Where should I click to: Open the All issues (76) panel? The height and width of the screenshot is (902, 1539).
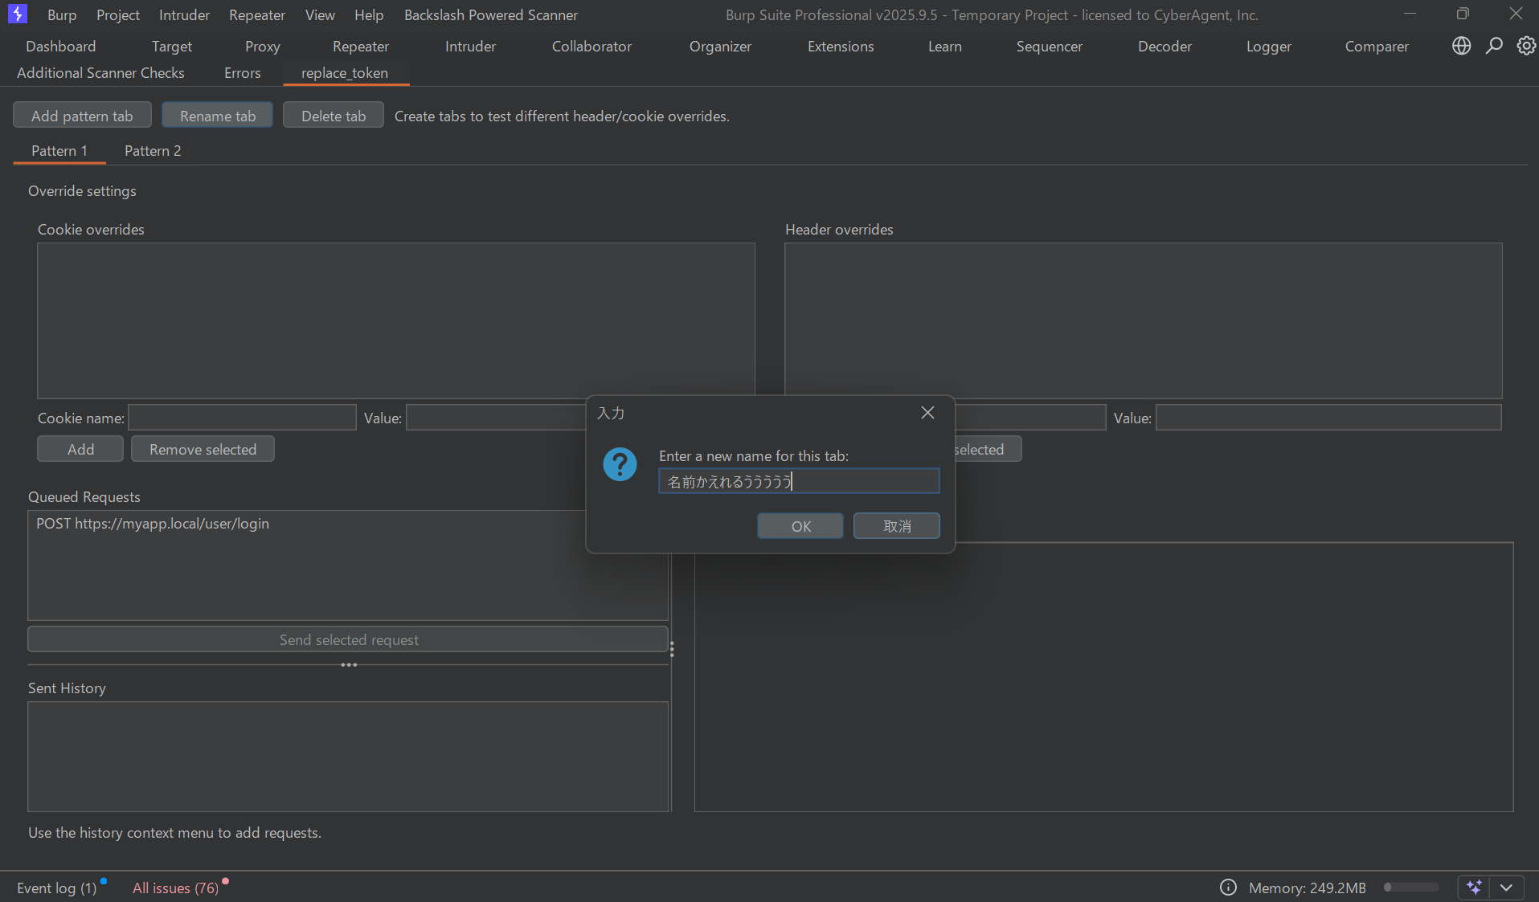[176, 888]
